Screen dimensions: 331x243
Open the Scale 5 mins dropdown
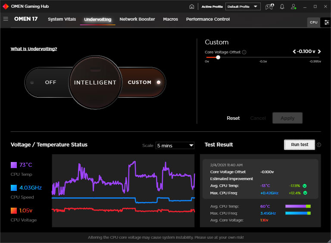tap(175, 146)
